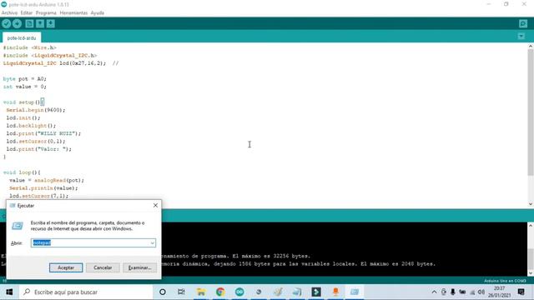The image size is (534, 300).
Task: Click the line lcd.print("WILLY RUIZ");
Action: point(43,133)
